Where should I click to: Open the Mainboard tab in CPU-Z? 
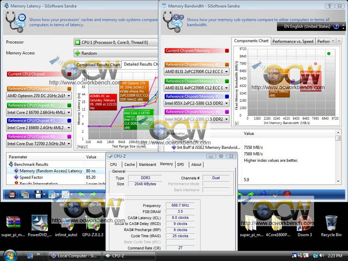(x=147, y=164)
